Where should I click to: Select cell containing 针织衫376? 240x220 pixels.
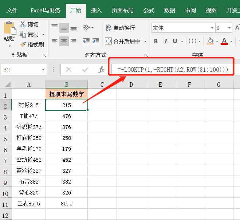[29, 127]
